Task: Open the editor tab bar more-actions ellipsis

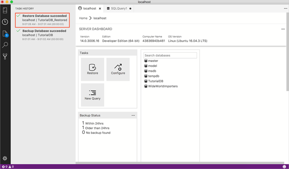Action: 285,8
